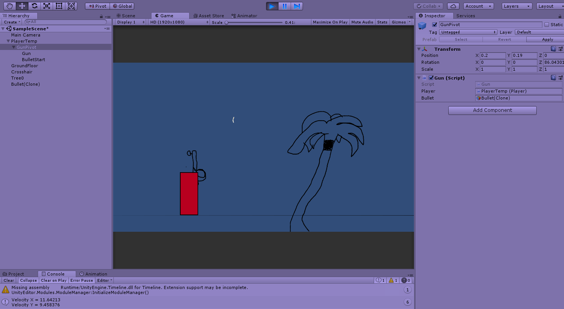
Task: Select BulletStart in hierarchy
Action: click(33, 60)
